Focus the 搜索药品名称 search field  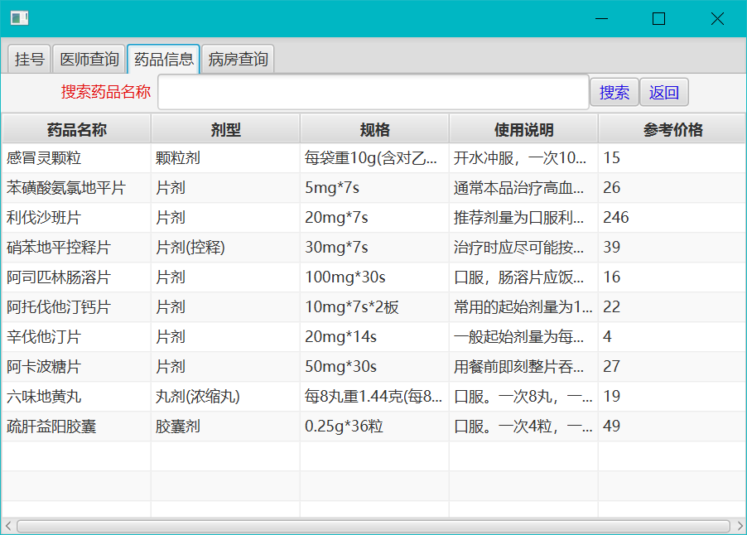[x=373, y=92]
